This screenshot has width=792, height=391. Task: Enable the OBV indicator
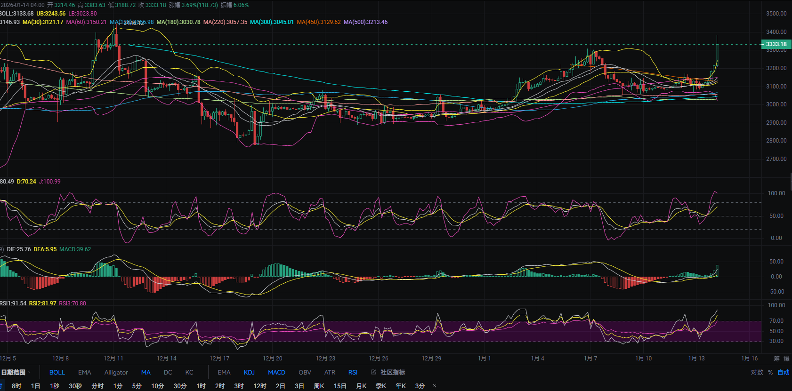coord(305,372)
